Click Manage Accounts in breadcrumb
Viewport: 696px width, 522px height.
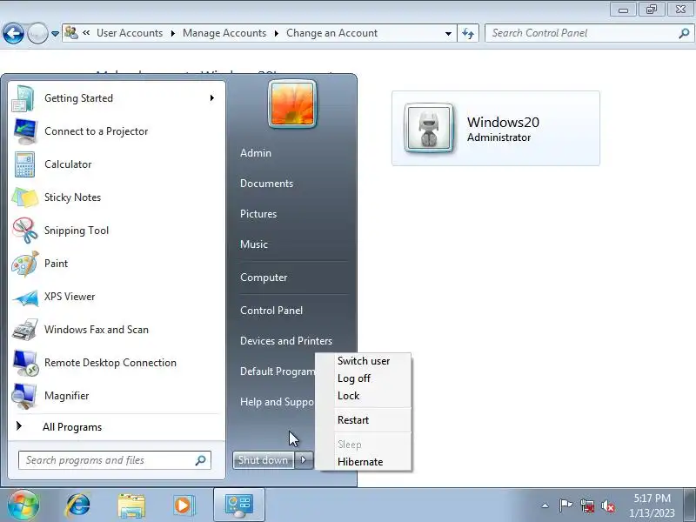click(224, 33)
